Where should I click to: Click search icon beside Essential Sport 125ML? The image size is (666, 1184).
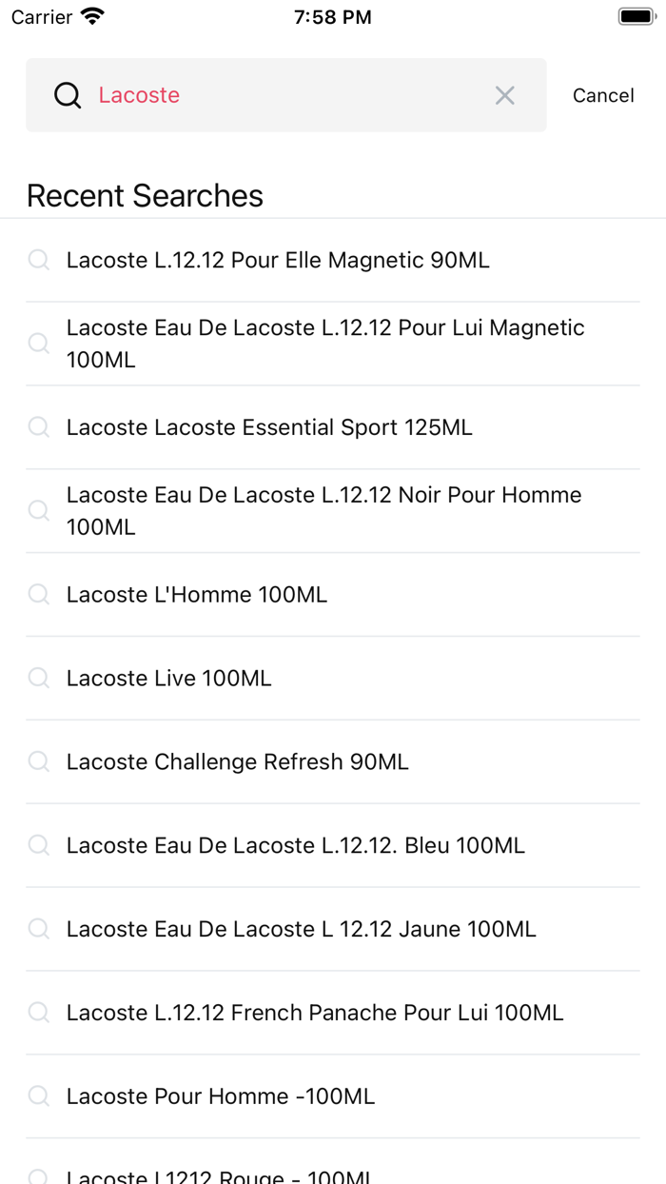pyautogui.click(x=39, y=427)
